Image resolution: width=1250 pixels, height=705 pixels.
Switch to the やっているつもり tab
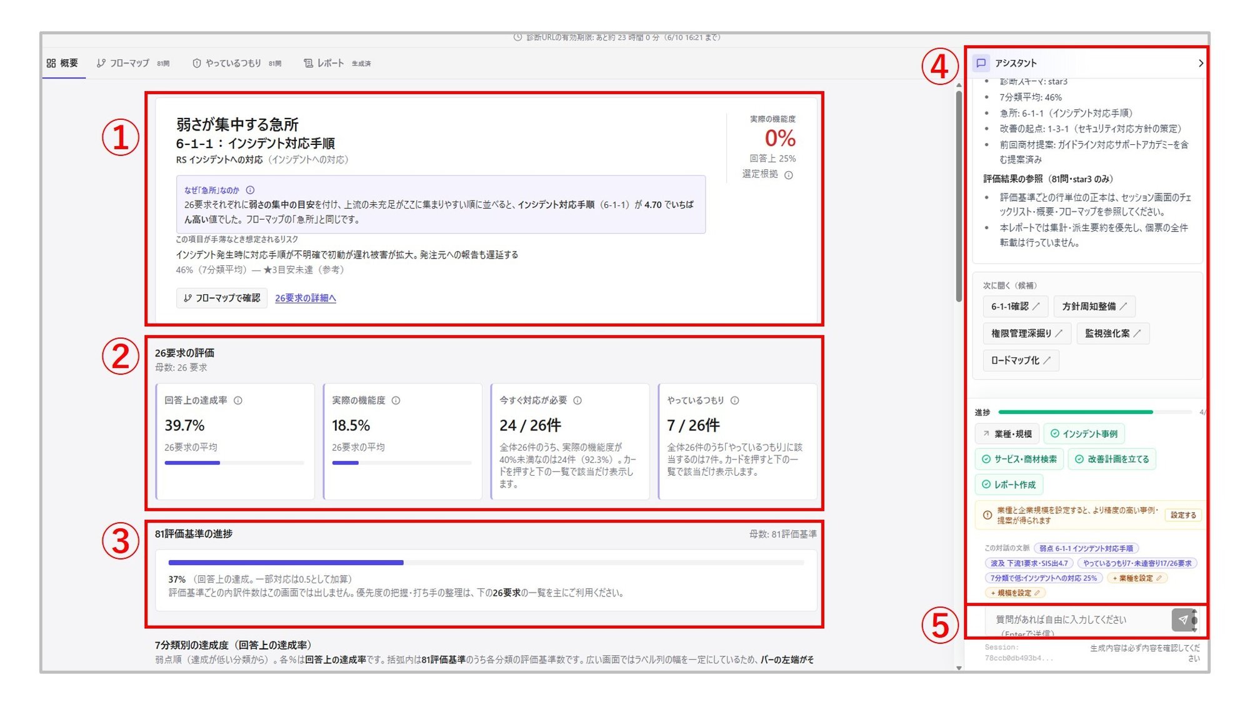click(237, 63)
